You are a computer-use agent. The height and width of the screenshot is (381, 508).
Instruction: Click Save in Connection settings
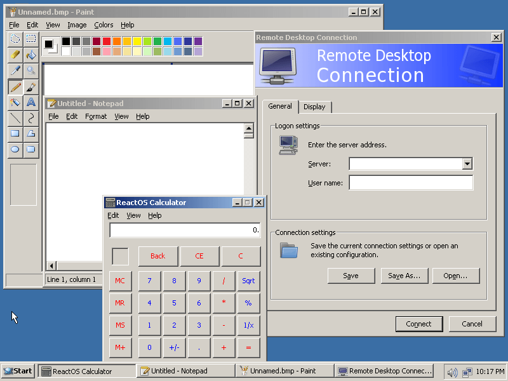(x=351, y=276)
